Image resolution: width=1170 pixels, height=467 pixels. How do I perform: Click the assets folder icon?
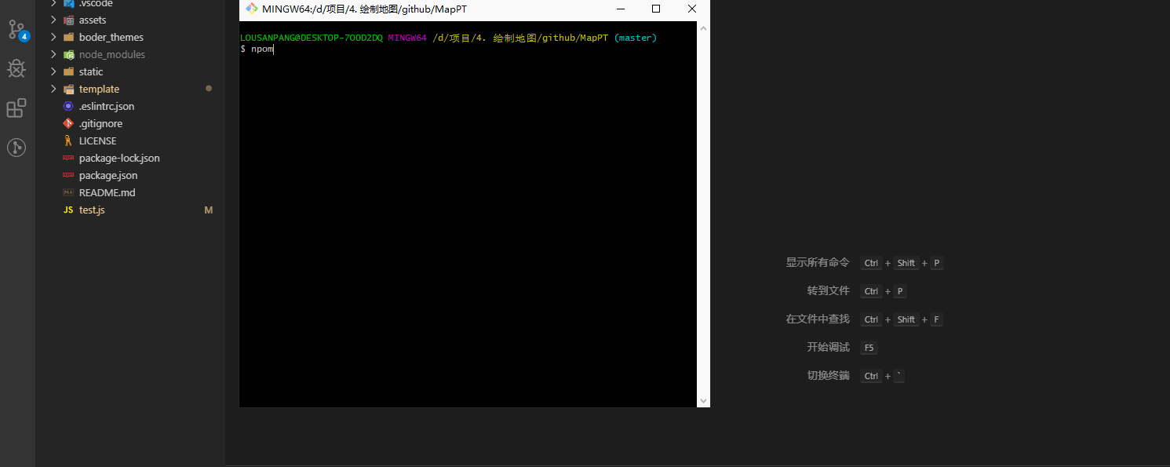(x=68, y=20)
